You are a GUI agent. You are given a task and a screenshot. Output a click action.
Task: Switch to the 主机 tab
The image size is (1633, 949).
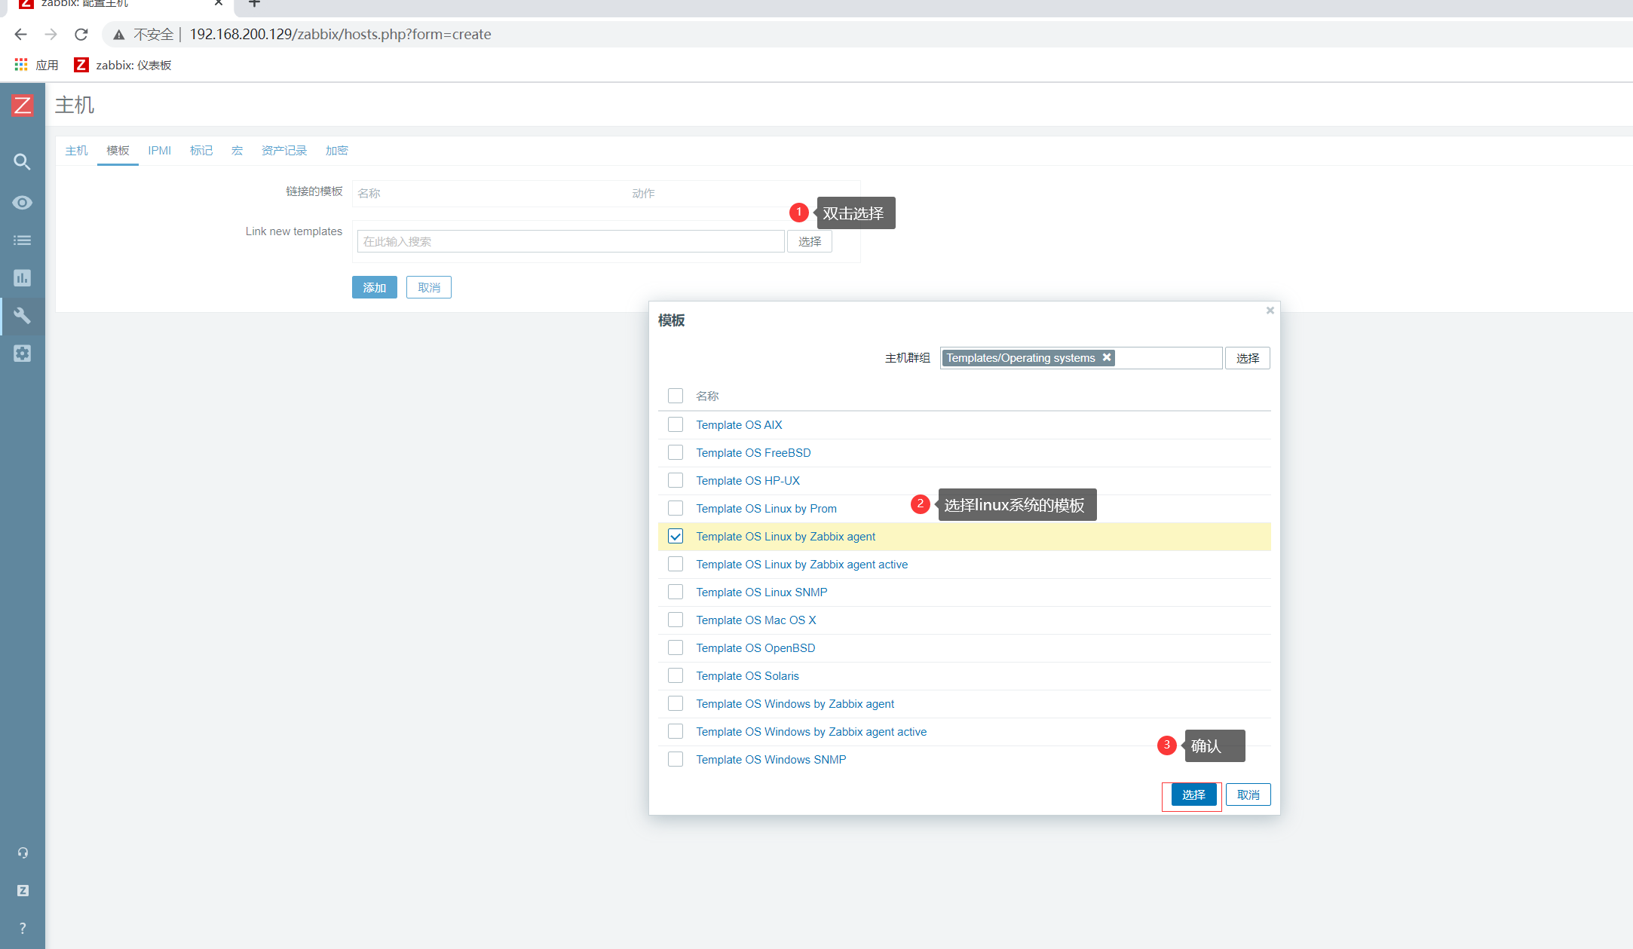pos(76,151)
